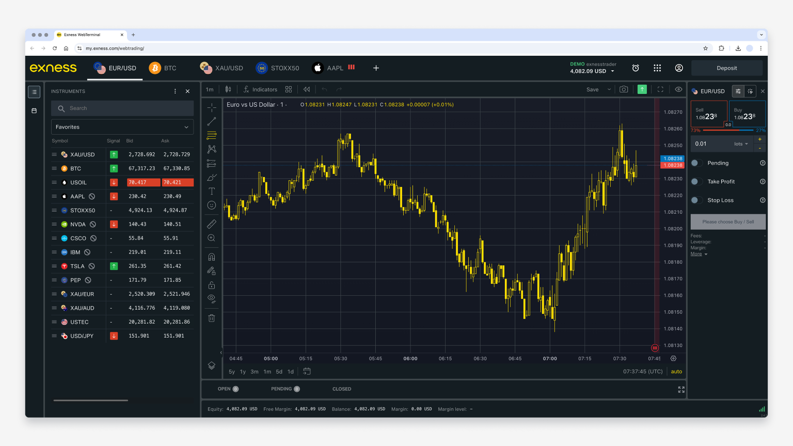Open the PENDING orders tab

tap(286, 389)
